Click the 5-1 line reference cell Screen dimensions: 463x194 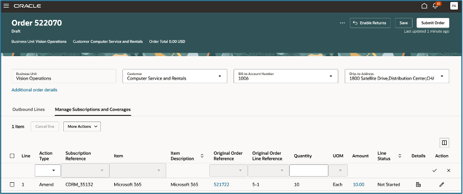256,184
